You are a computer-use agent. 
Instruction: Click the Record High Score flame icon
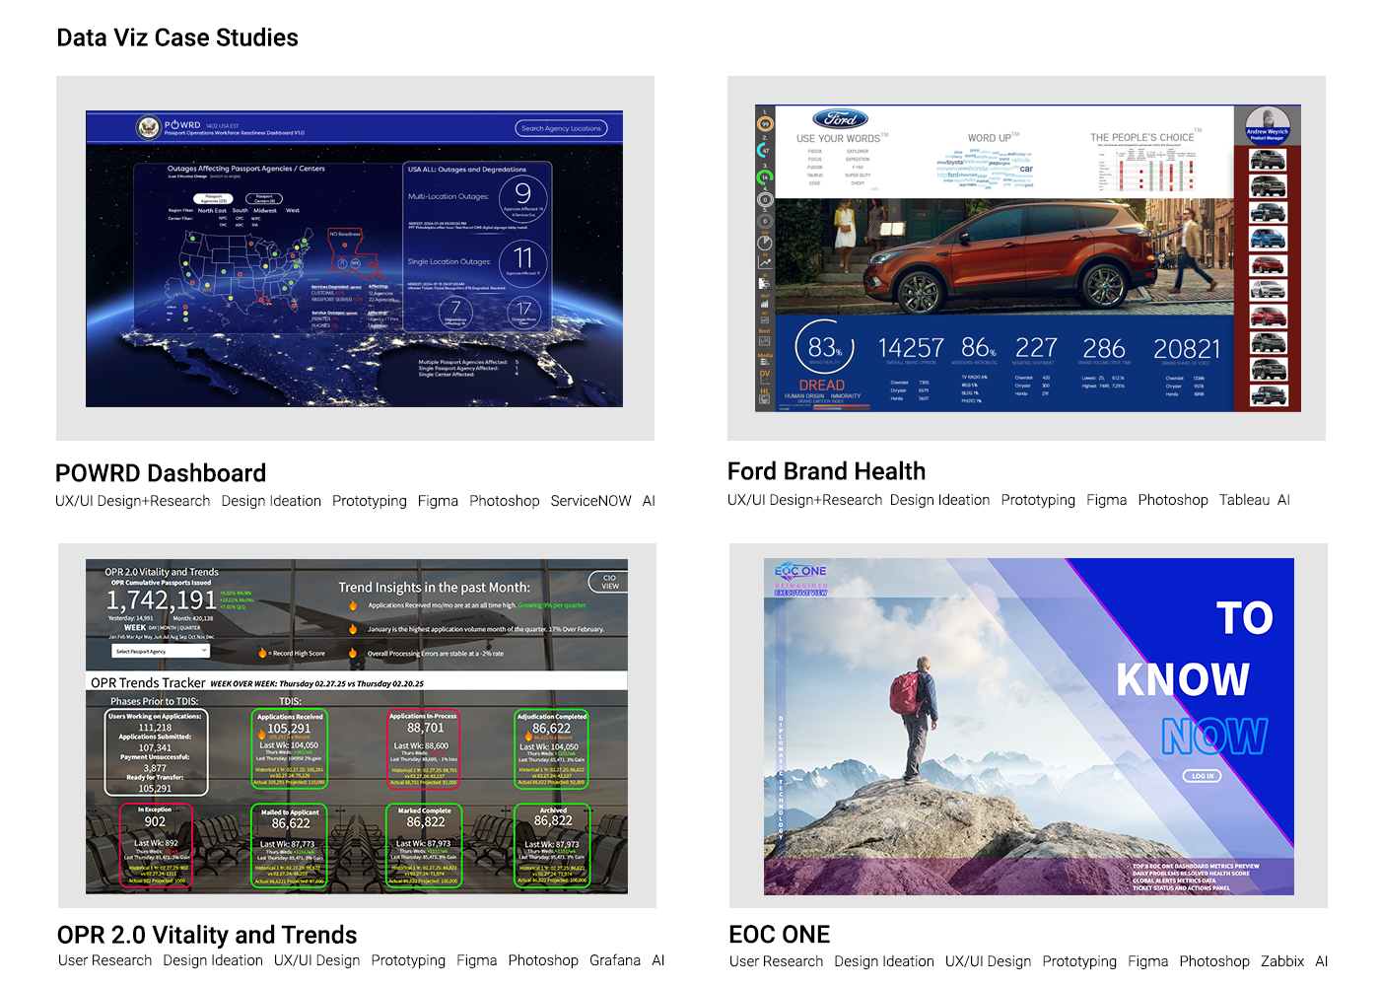(262, 653)
